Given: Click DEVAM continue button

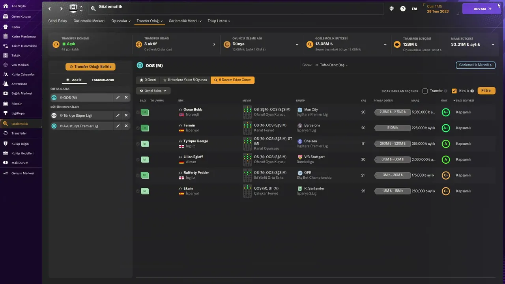Looking at the screenshot, I should point(482,9).
